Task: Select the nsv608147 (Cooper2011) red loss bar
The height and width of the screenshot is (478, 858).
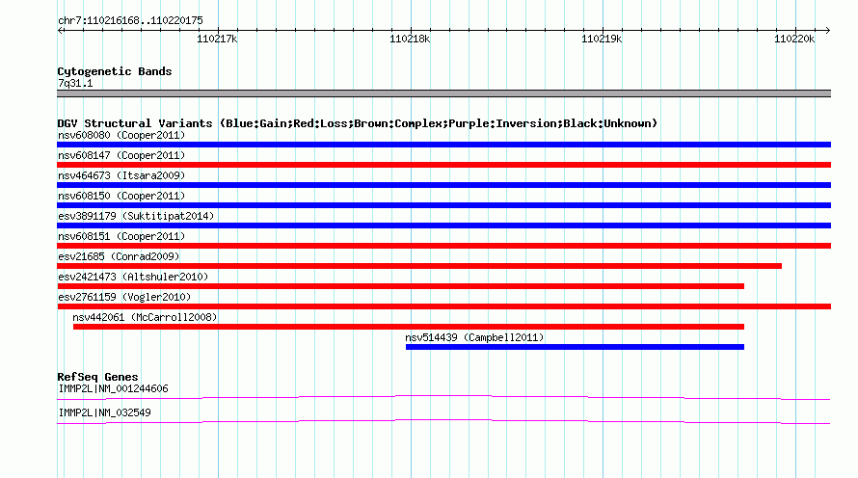Action: [443, 165]
